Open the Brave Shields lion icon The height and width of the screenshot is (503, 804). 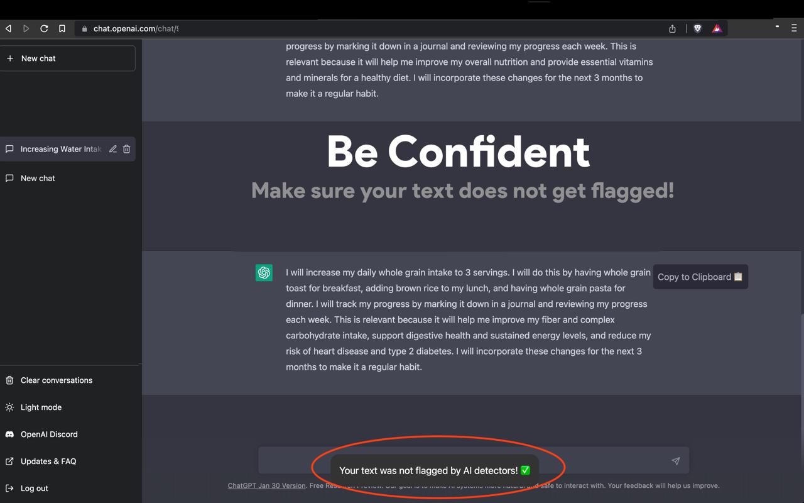point(697,28)
